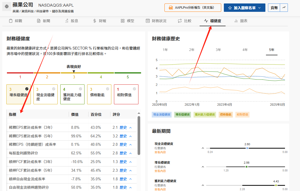Switch chart range to 1年
Screen dimensions: 300x191
point(165,50)
